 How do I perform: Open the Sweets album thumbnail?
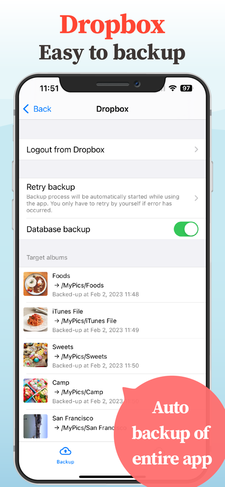(35, 355)
